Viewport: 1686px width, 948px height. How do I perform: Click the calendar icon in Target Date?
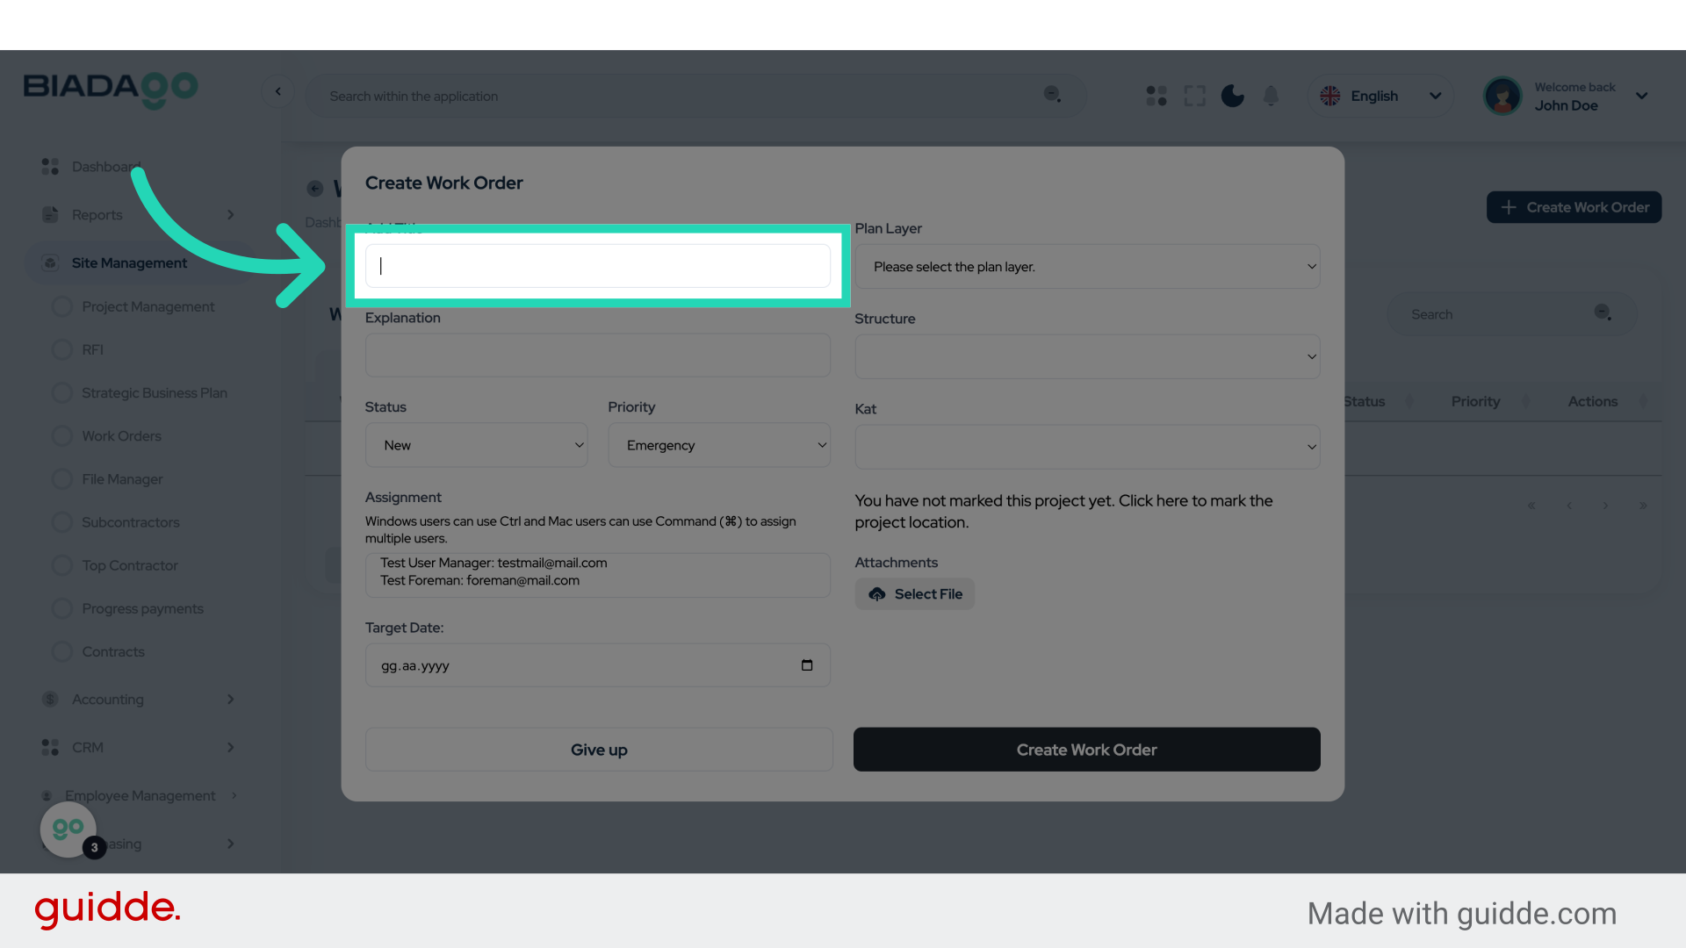tap(806, 665)
